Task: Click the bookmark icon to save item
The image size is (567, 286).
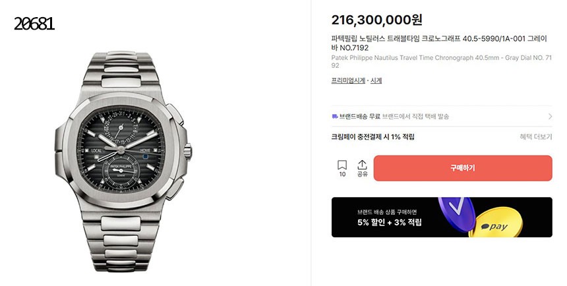Action: (x=342, y=165)
